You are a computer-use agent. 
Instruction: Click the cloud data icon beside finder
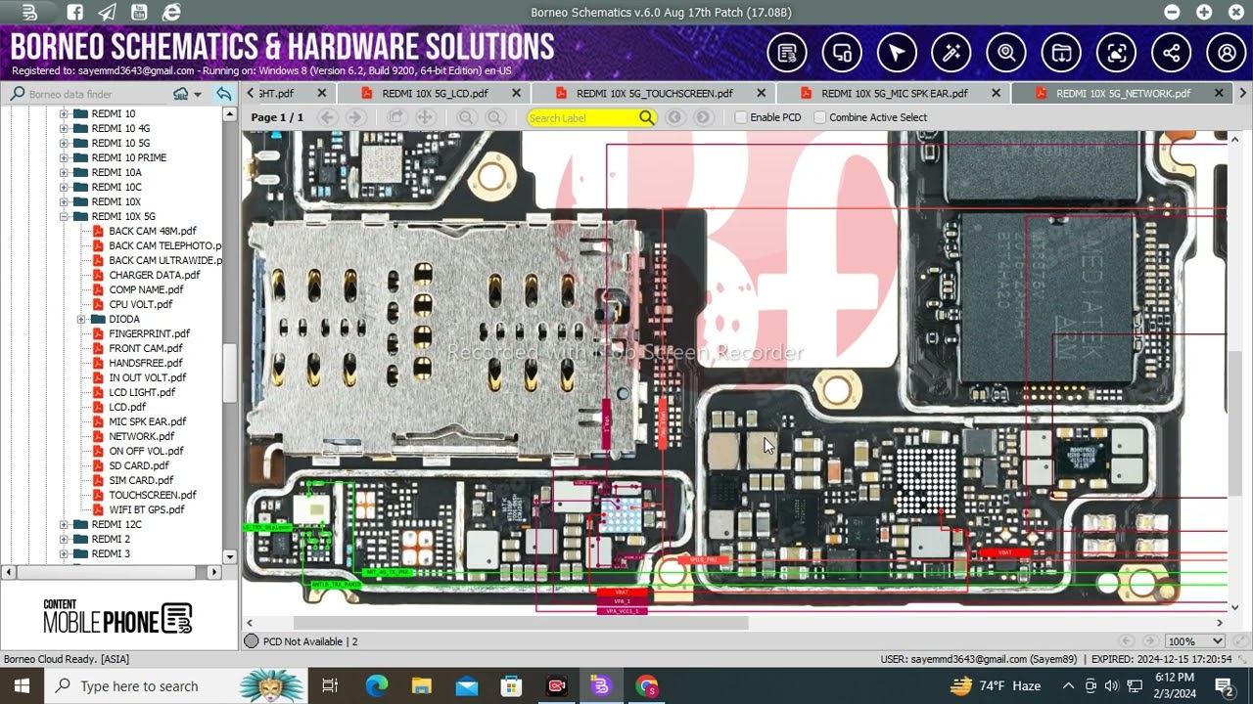pos(180,94)
